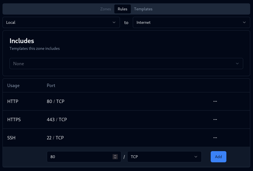Focus the port number input field
Image resolution: width=253 pixels, height=171 pixels.
[80, 157]
